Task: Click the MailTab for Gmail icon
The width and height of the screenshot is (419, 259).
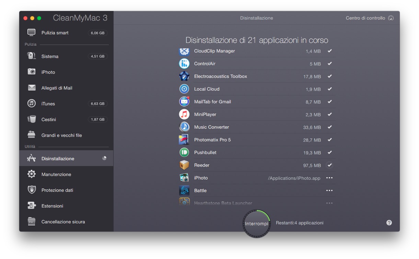Action: click(184, 102)
